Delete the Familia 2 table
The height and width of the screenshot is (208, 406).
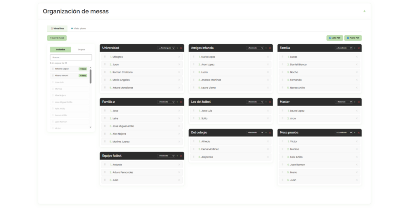[181, 102]
